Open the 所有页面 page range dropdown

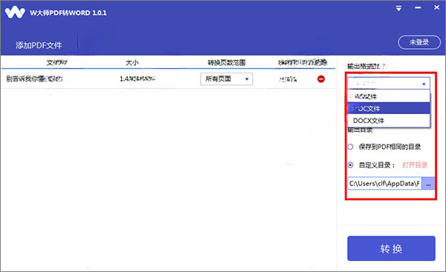tap(227, 79)
